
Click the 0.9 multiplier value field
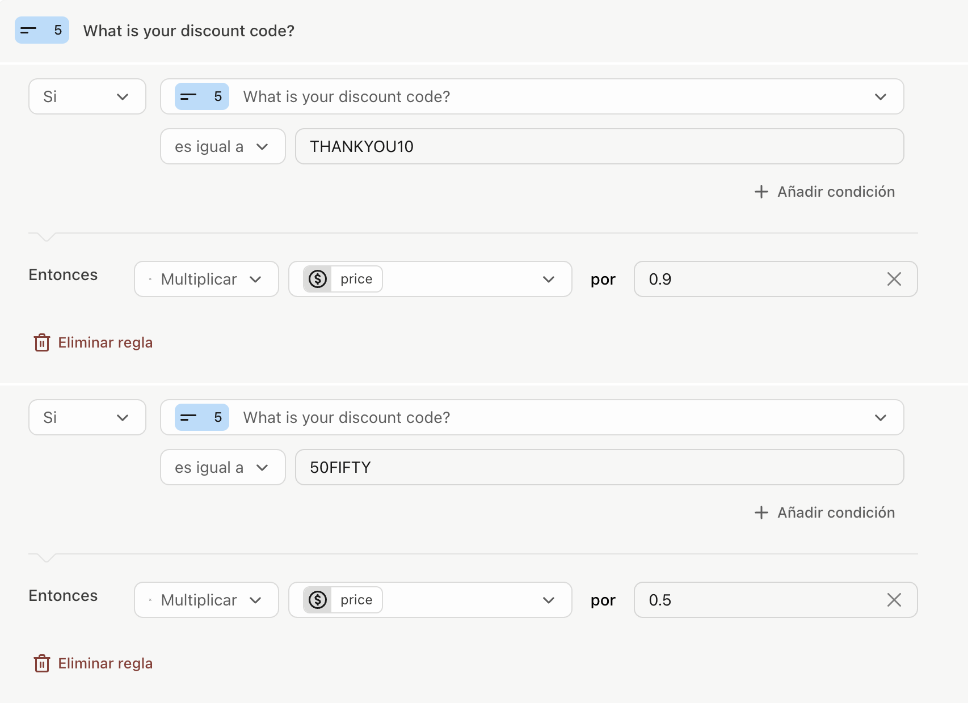point(760,279)
